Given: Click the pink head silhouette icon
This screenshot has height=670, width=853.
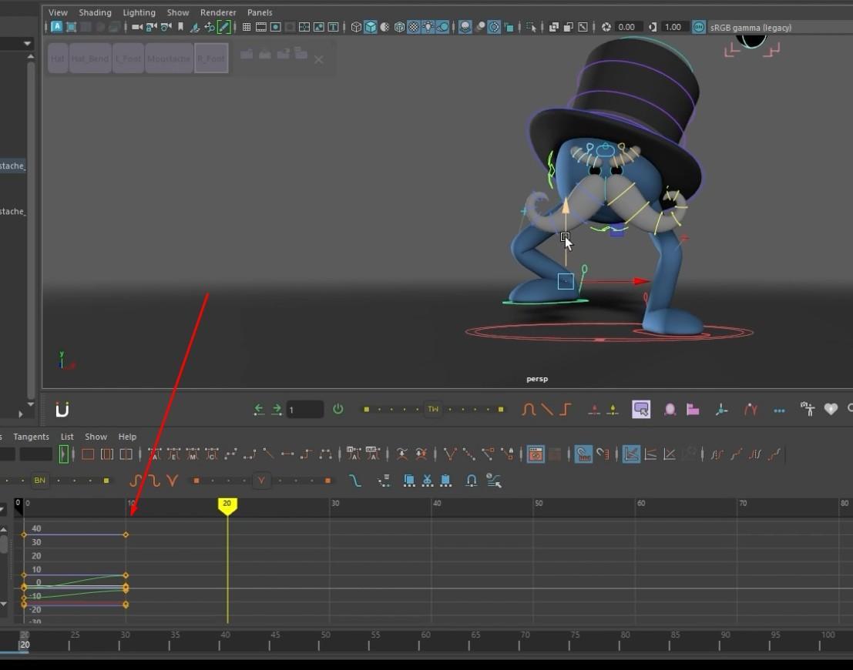Looking at the screenshot, I should pos(670,410).
